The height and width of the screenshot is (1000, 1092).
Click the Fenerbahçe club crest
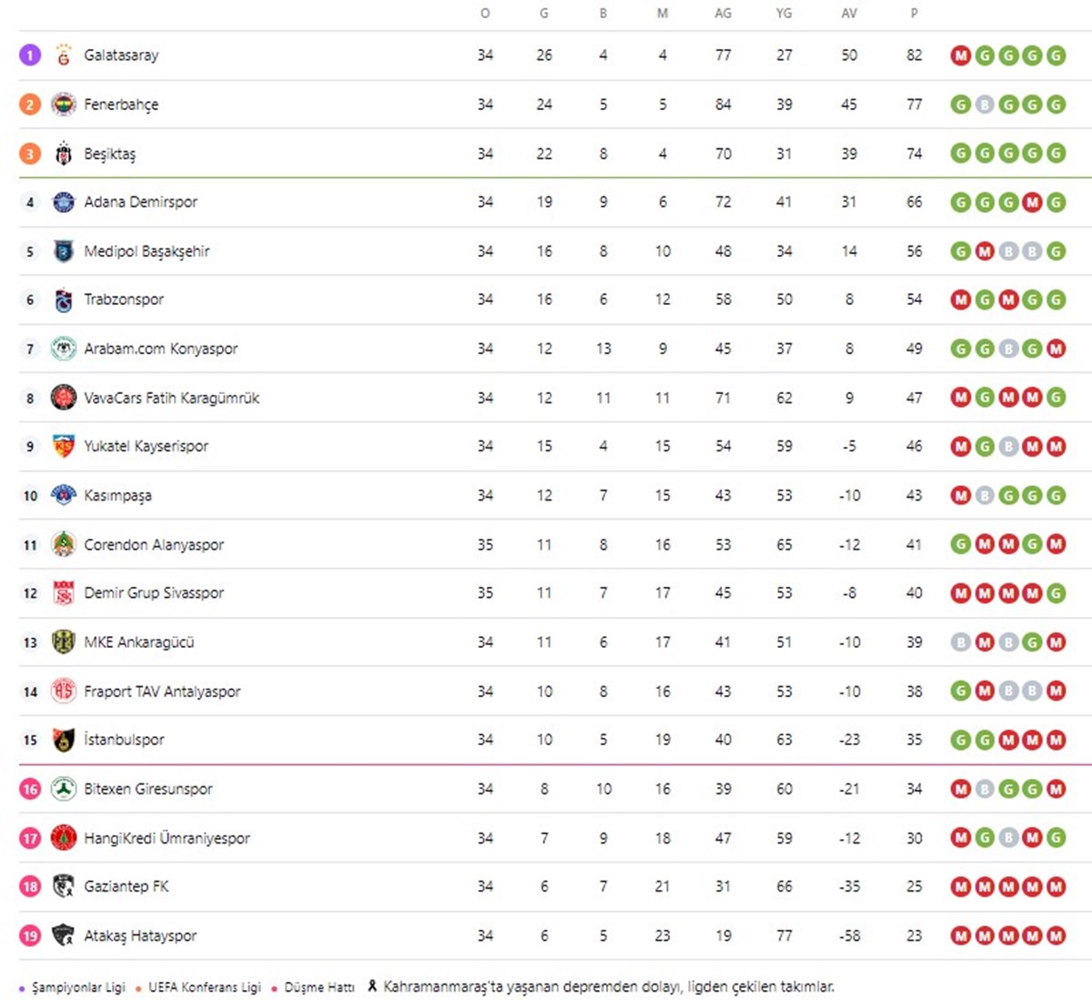(x=63, y=105)
